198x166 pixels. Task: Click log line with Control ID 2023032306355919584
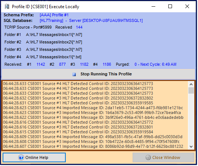tap(78, 132)
